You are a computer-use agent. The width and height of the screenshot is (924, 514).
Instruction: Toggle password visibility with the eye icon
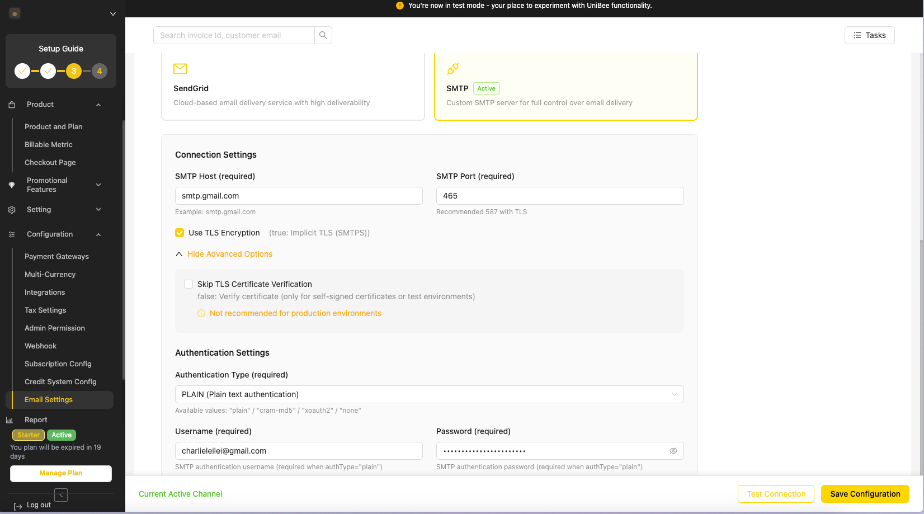click(673, 451)
